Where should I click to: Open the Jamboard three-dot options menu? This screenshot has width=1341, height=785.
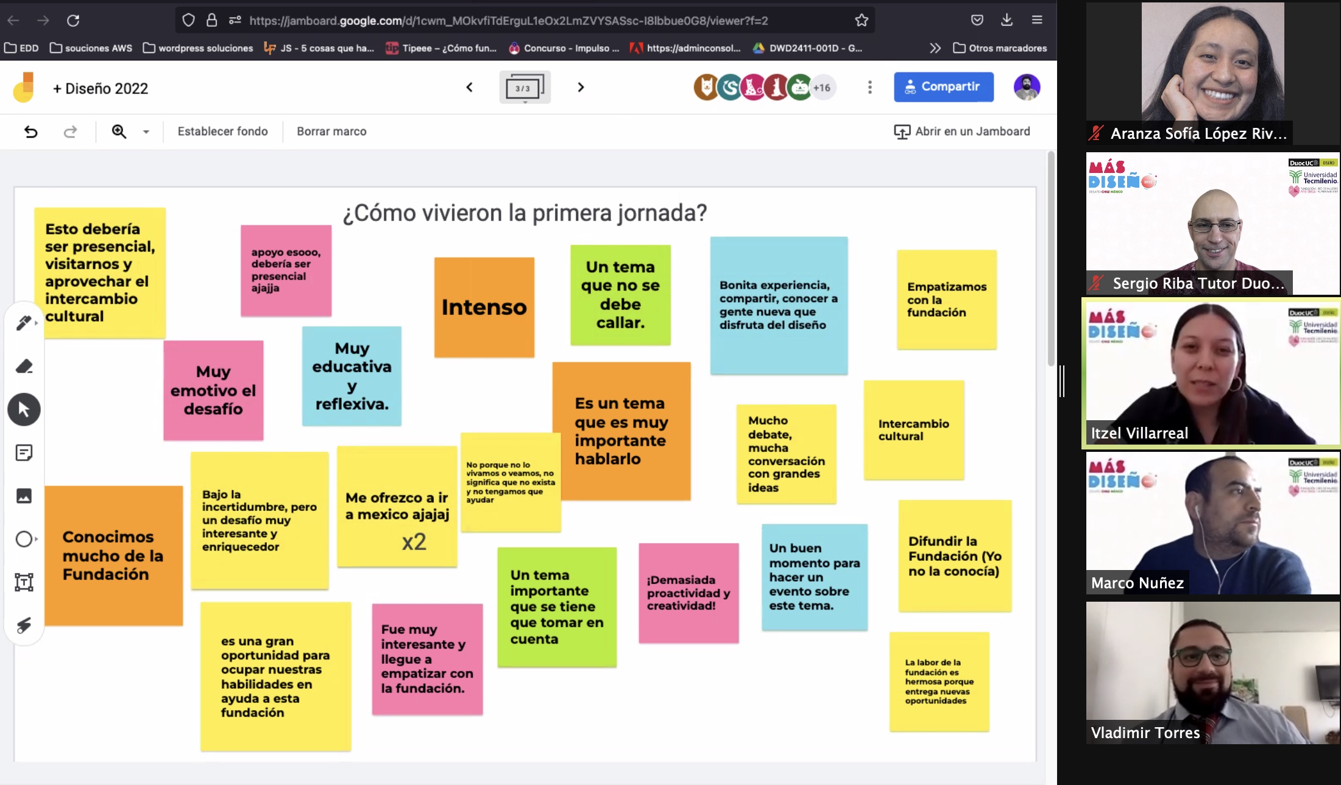[x=870, y=87]
